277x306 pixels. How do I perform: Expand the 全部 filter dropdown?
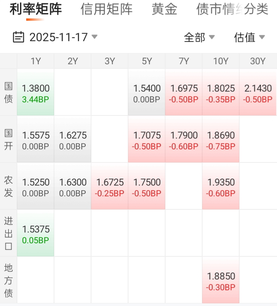pyautogui.click(x=199, y=37)
